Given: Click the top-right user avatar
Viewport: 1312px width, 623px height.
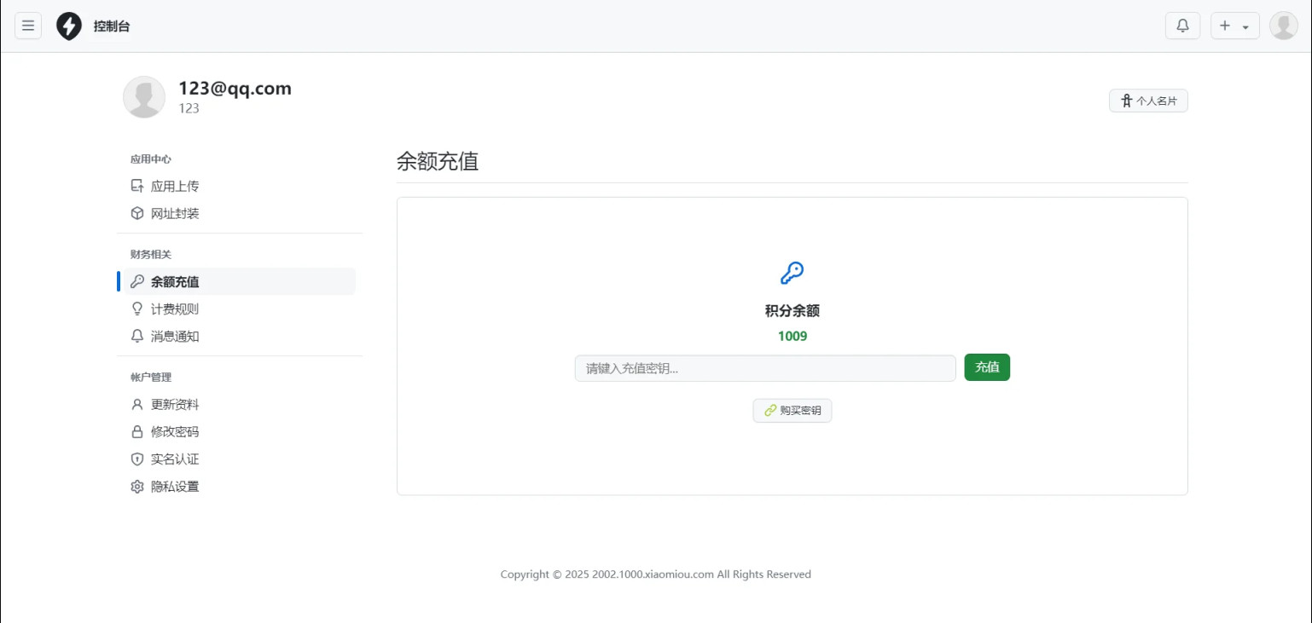Looking at the screenshot, I should pos(1283,26).
